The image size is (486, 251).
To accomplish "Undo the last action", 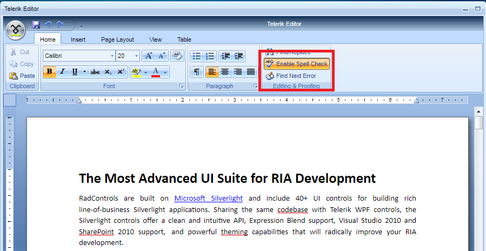I will click(x=48, y=24).
